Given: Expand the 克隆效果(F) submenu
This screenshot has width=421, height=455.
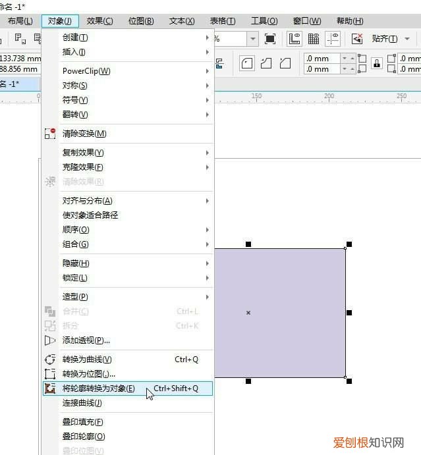Looking at the screenshot, I should click(128, 167).
